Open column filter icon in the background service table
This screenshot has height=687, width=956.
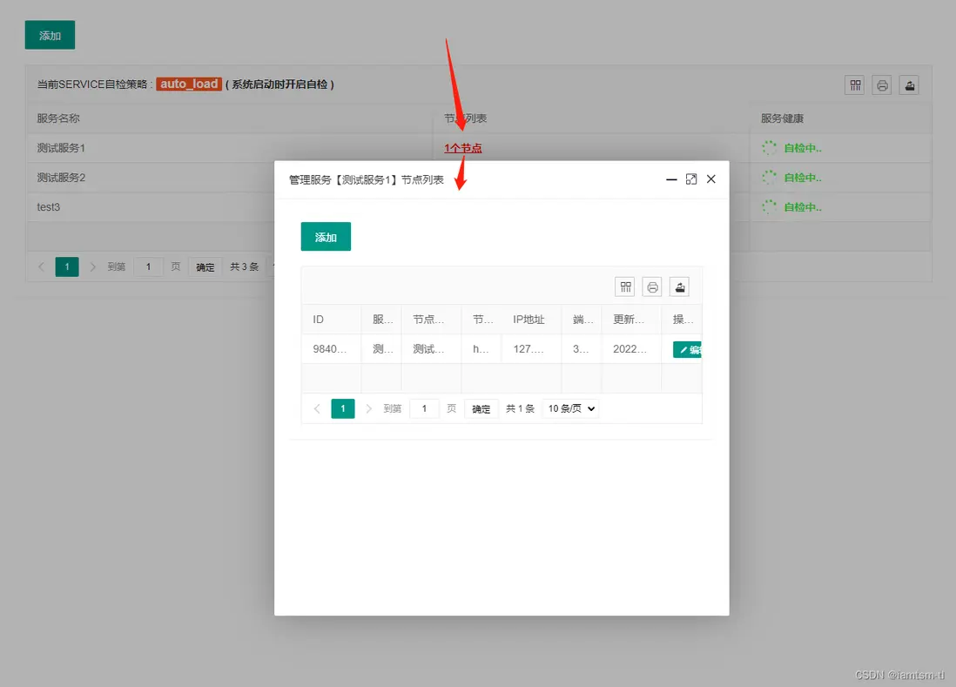click(x=855, y=84)
